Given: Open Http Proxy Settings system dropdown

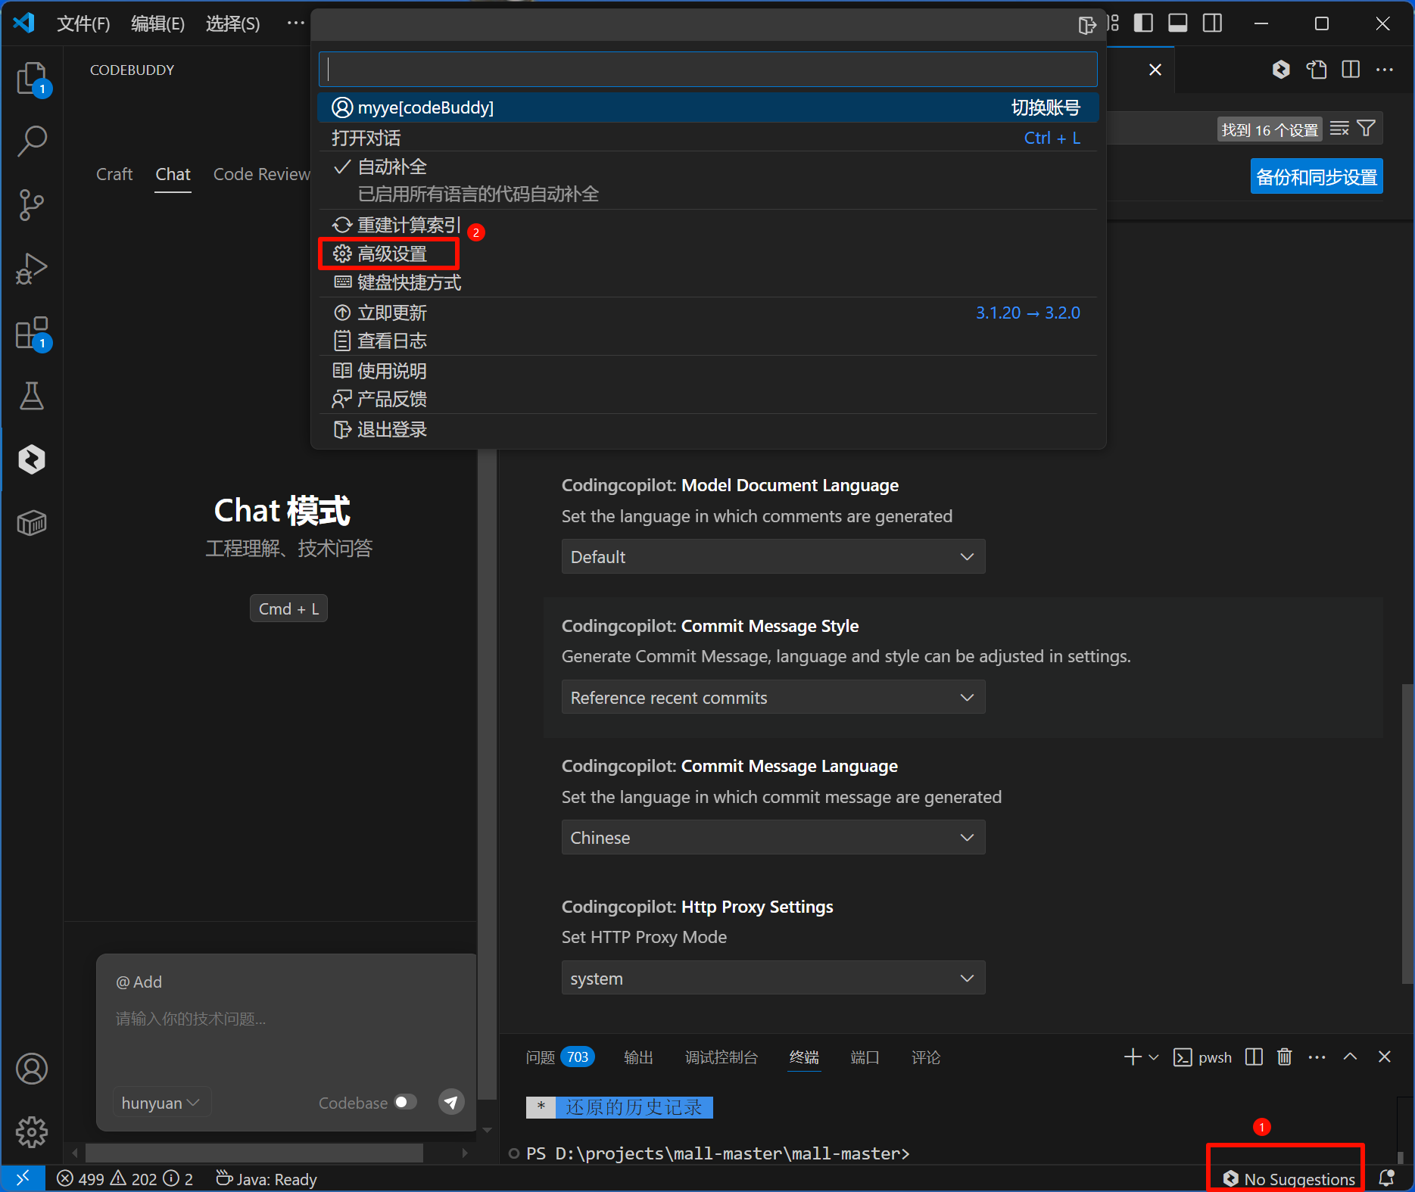Looking at the screenshot, I should pos(773,978).
